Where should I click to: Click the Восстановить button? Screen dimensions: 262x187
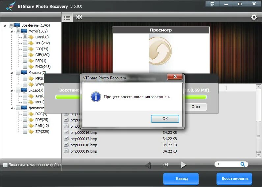click(x=235, y=178)
